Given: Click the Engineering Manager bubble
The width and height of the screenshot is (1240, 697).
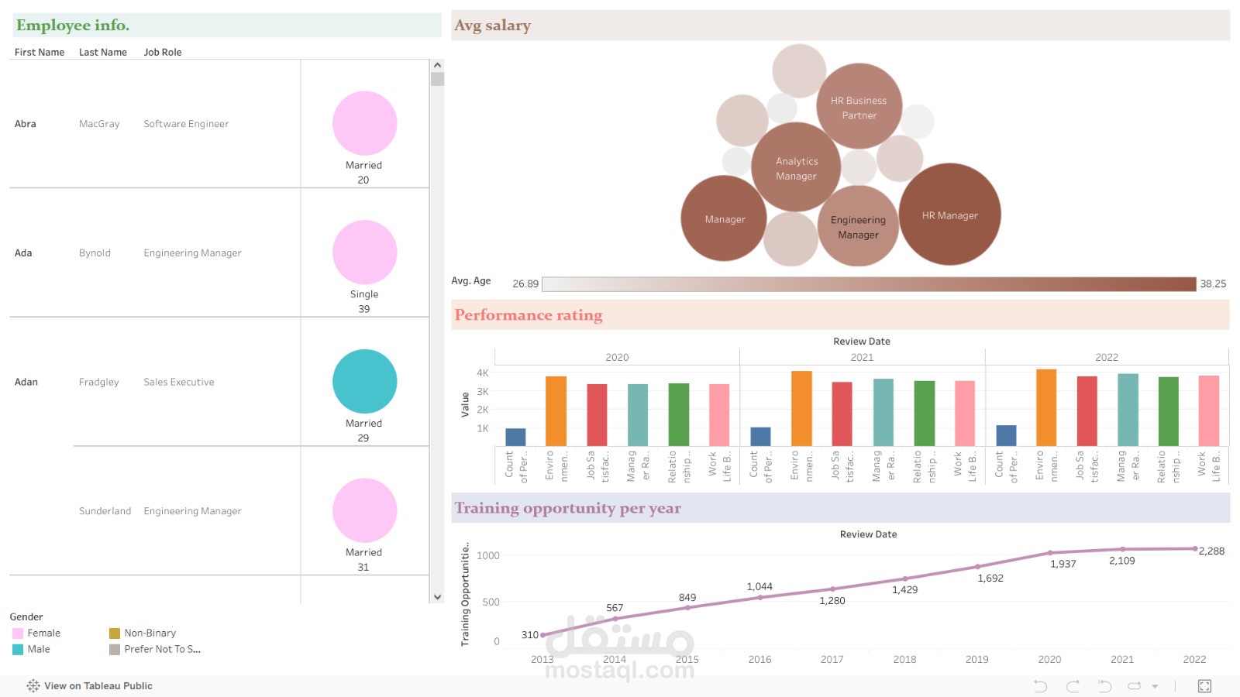Looking at the screenshot, I should (858, 226).
